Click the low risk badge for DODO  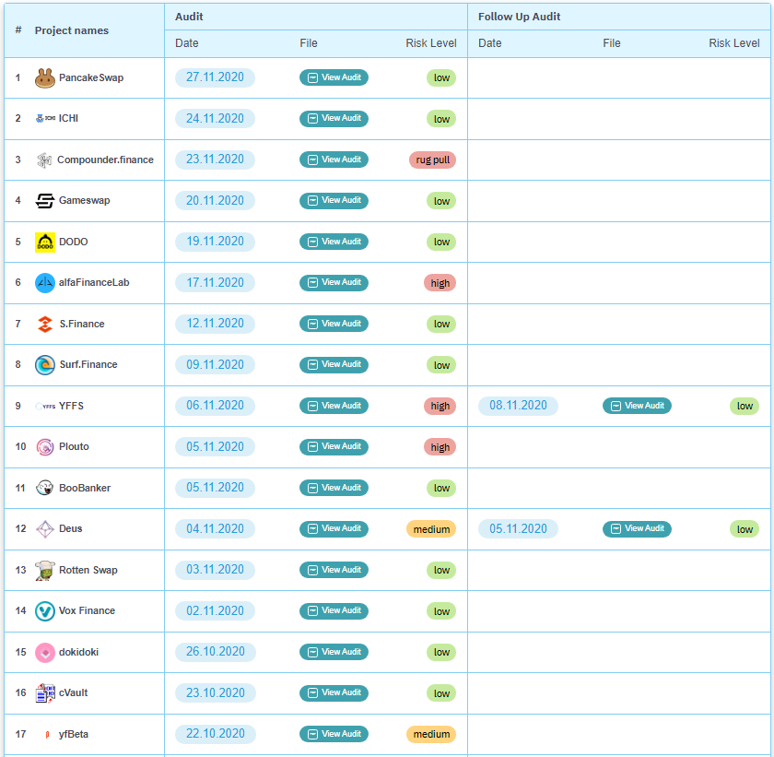tap(441, 242)
